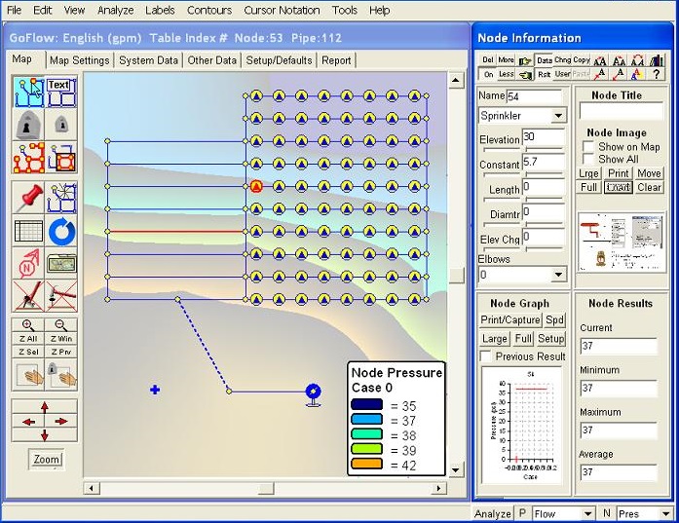Click the Analyze button in status bar
This screenshot has width=679, height=523.
(493, 514)
